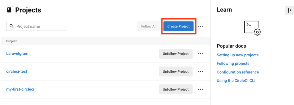The width and height of the screenshot is (294, 105).
Task: Open the Using the CircleCI CLI link
Action: point(236,81)
